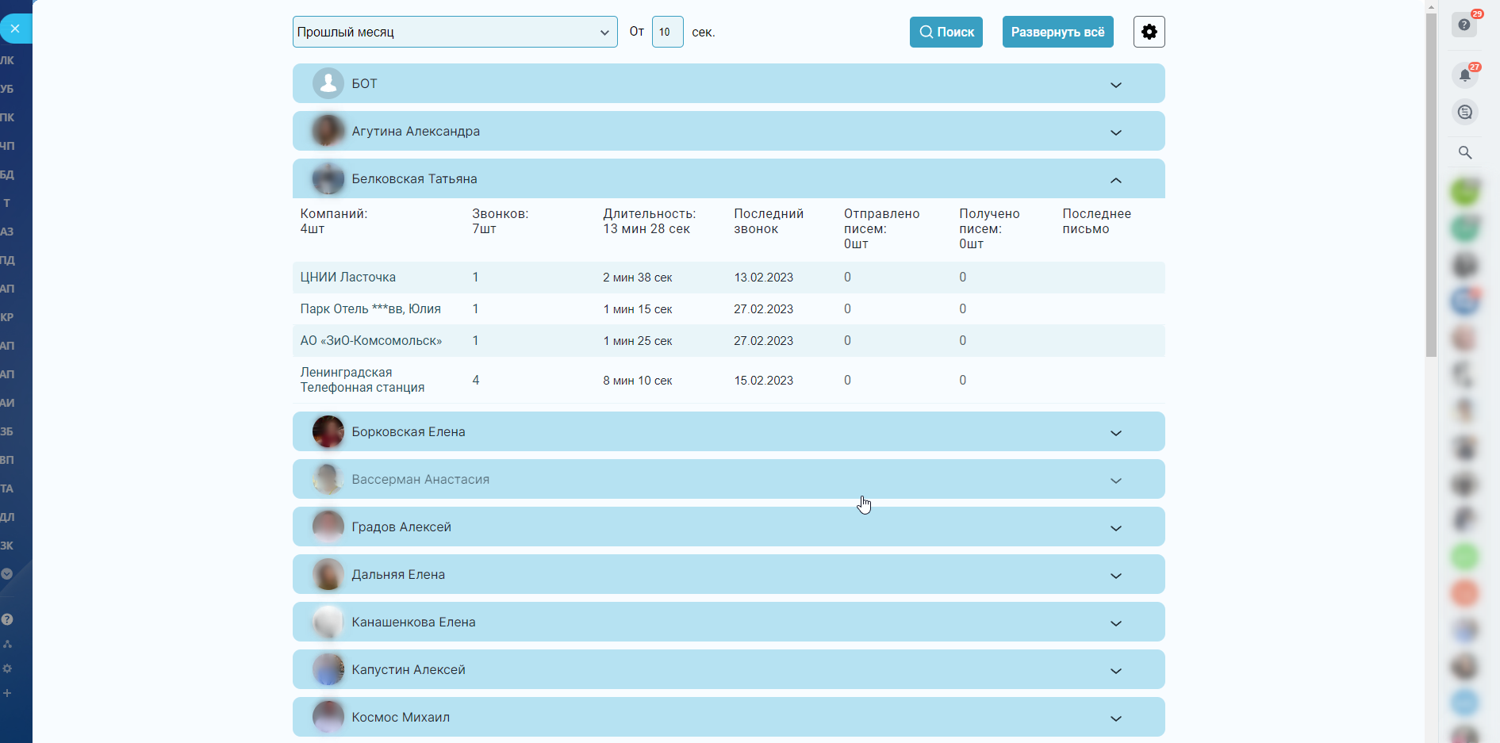Click the notifications bell icon
The image size is (1500, 743).
1464,75
